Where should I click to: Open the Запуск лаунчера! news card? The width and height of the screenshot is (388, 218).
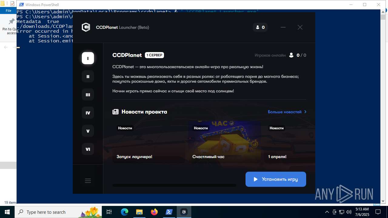tap(149, 142)
